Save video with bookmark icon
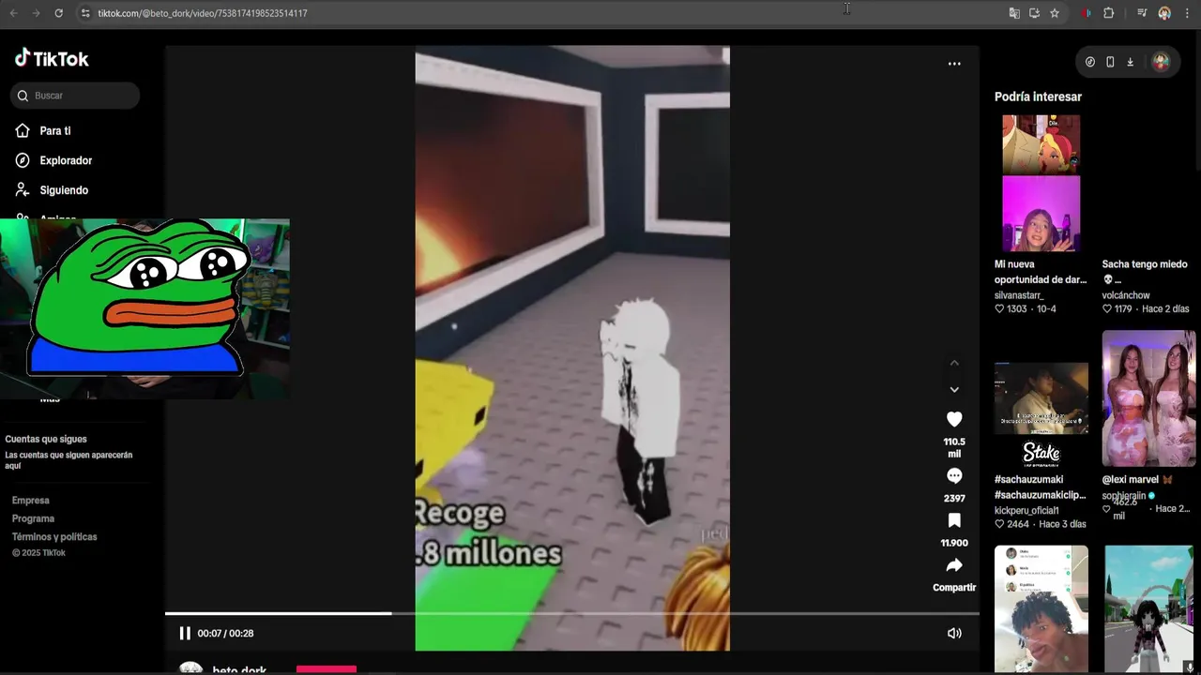The width and height of the screenshot is (1201, 675). click(954, 520)
